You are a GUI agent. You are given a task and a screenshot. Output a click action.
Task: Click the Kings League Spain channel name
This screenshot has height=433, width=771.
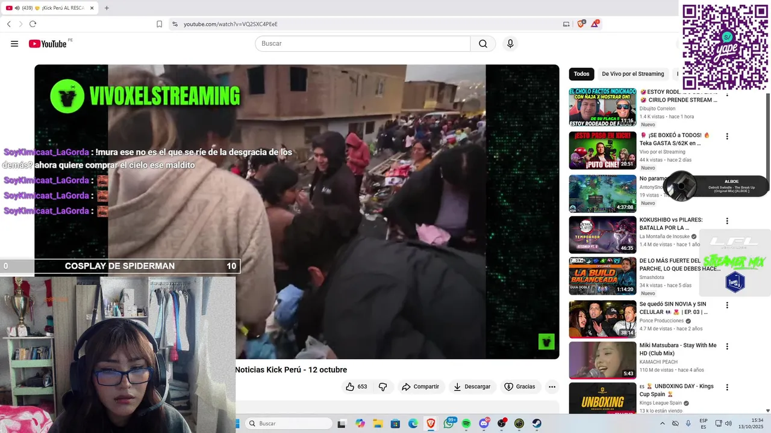(660, 403)
